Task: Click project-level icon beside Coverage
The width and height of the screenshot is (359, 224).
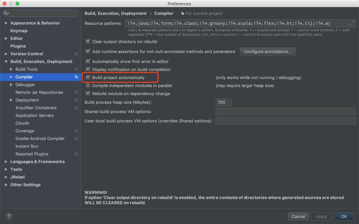Action: click(x=76, y=131)
